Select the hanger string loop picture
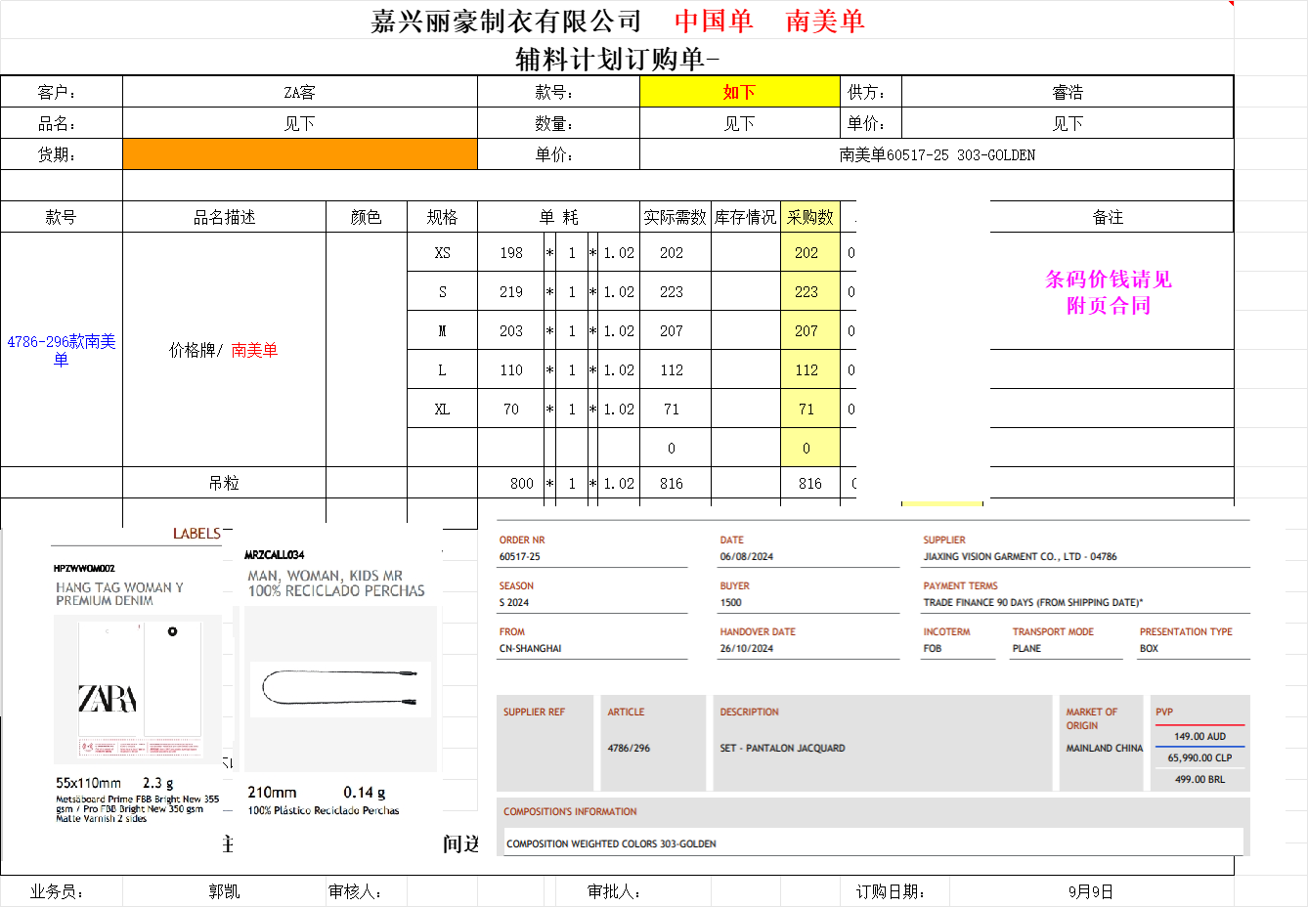This screenshot has width=1308, height=907. point(342,688)
